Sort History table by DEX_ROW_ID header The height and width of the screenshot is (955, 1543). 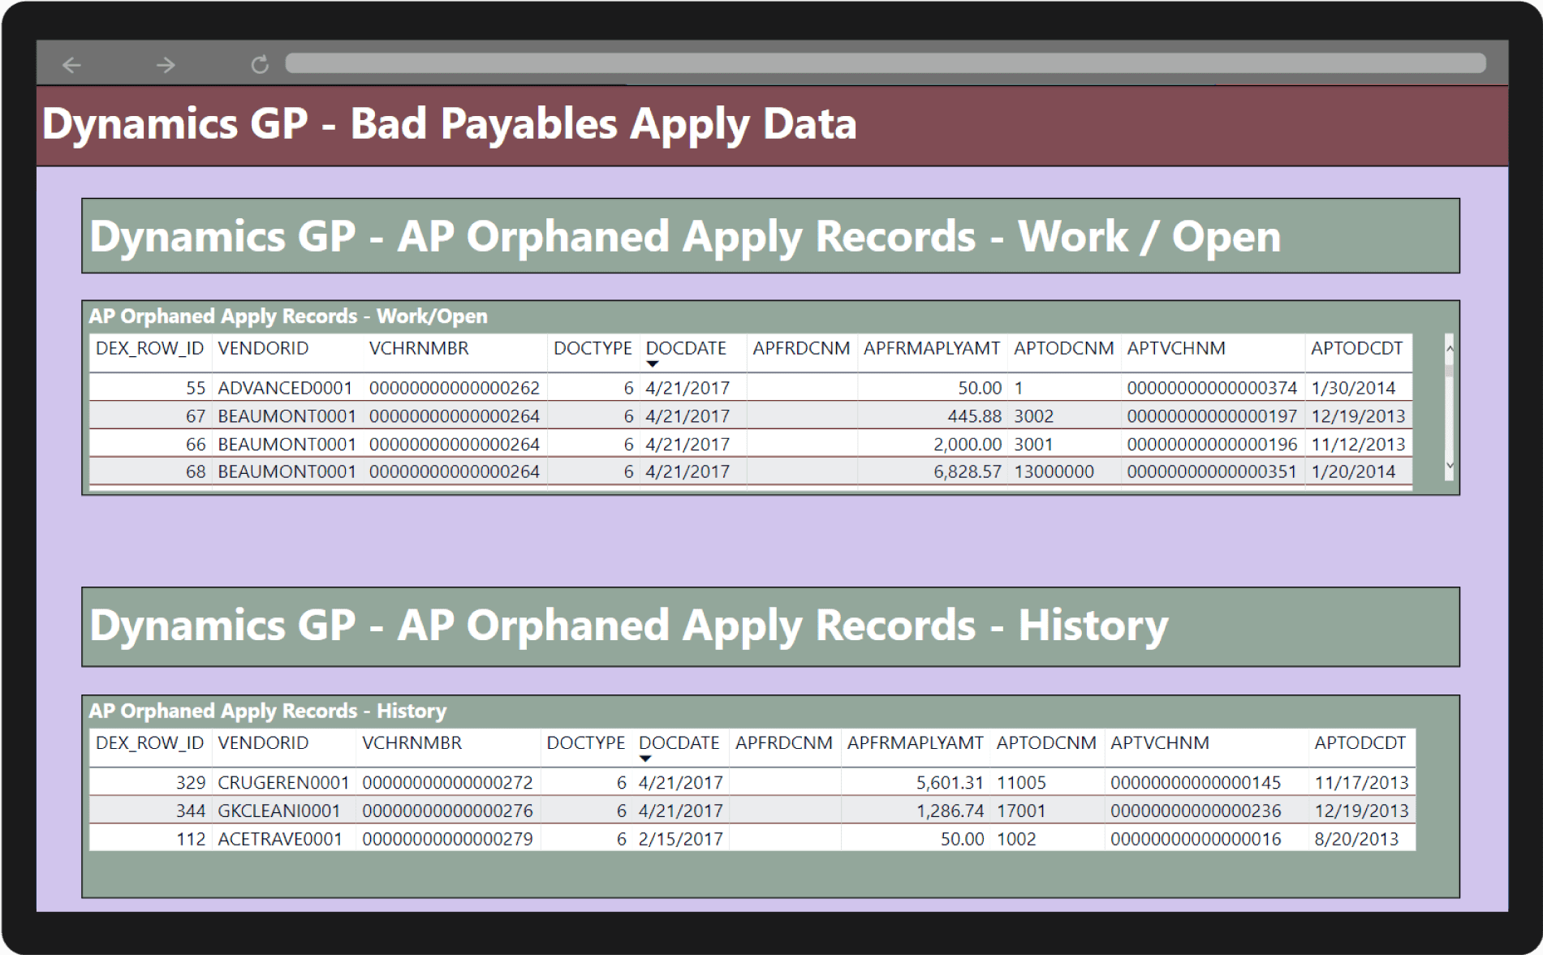tap(149, 742)
